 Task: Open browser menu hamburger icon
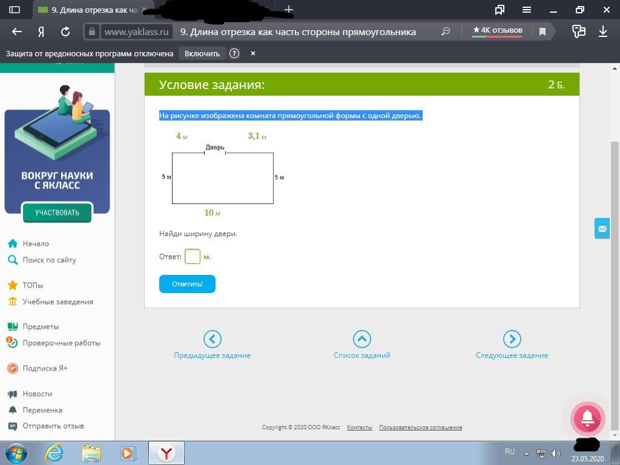click(527, 10)
